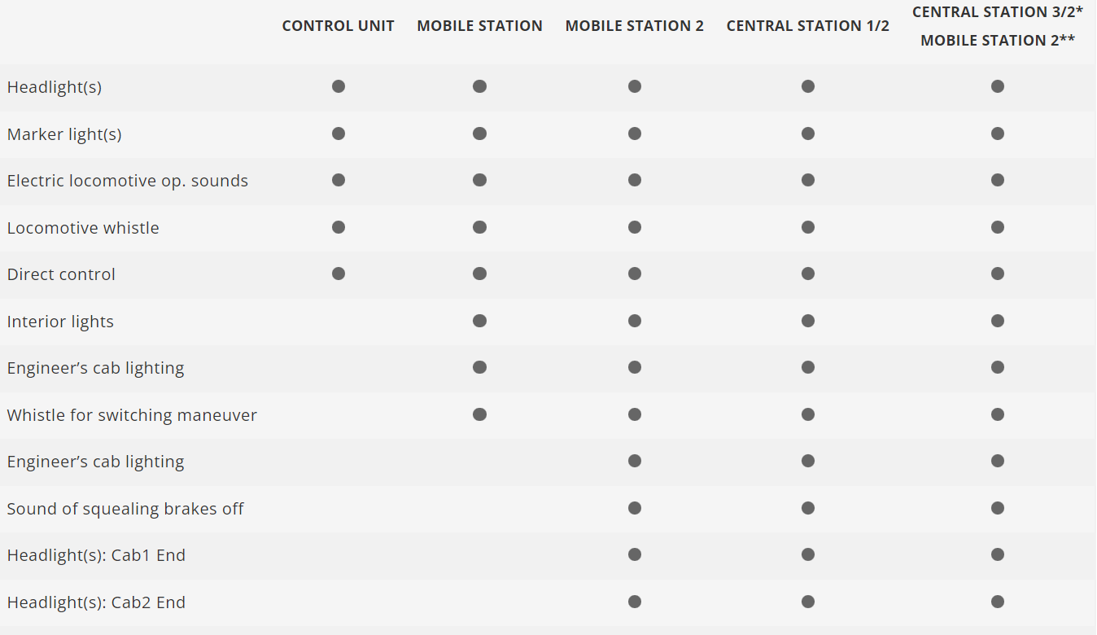The image size is (1097, 635).
Task: Click the Locomotive whistle row label
Action: click(83, 228)
